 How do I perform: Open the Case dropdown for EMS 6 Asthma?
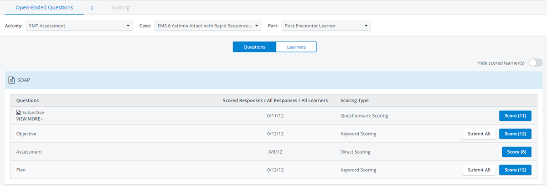(x=207, y=26)
